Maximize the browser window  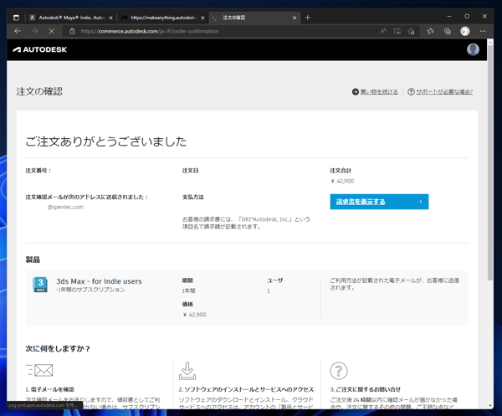[467, 17]
